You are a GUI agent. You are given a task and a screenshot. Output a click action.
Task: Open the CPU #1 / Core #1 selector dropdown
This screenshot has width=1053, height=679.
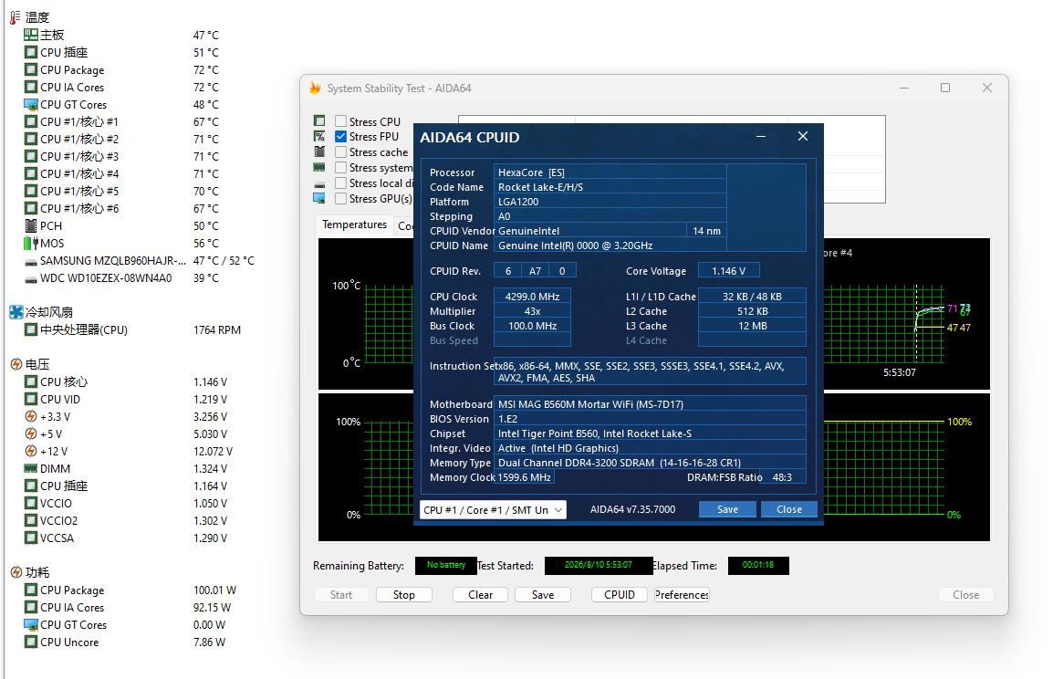pos(493,510)
